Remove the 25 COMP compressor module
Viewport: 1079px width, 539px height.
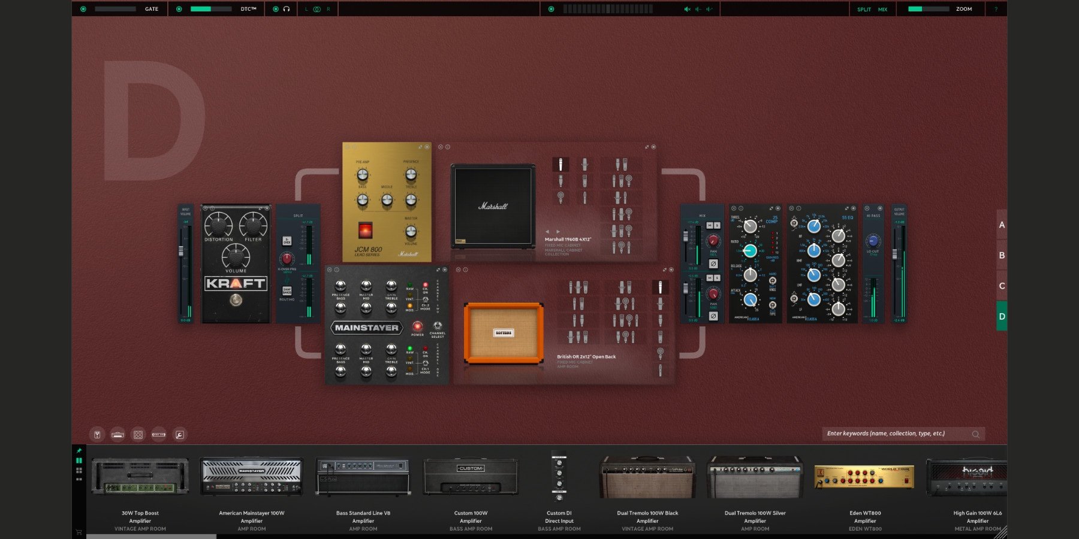click(733, 208)
